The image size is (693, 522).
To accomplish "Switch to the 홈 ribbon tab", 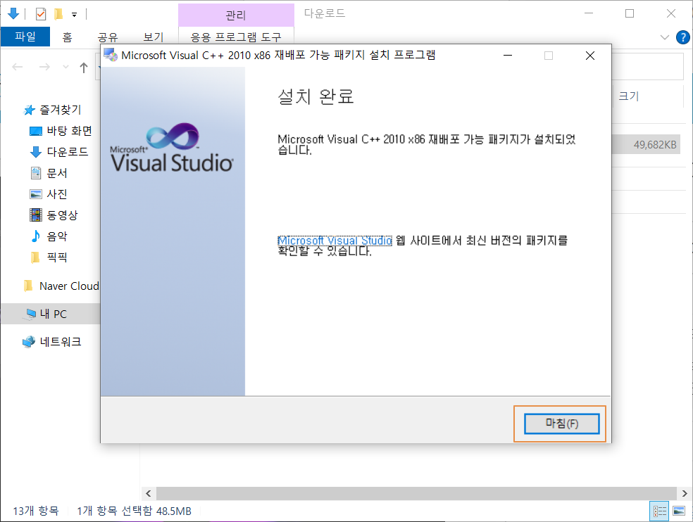I will (67, 37).
